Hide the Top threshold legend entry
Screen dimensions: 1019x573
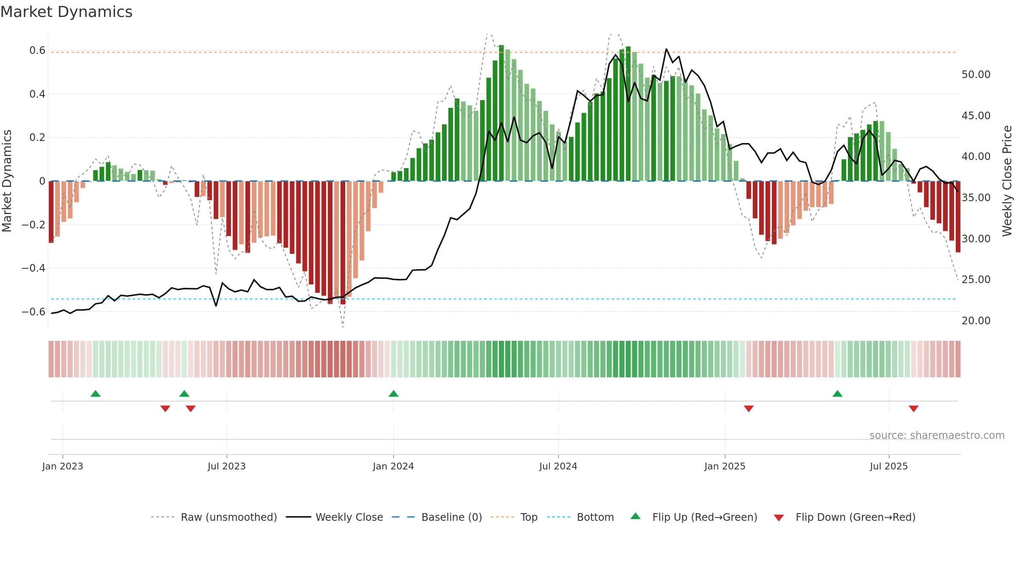click(514, 517)
